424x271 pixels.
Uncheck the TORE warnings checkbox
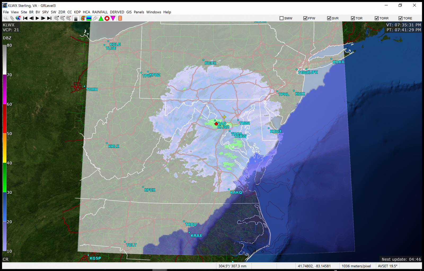[400, 18]
